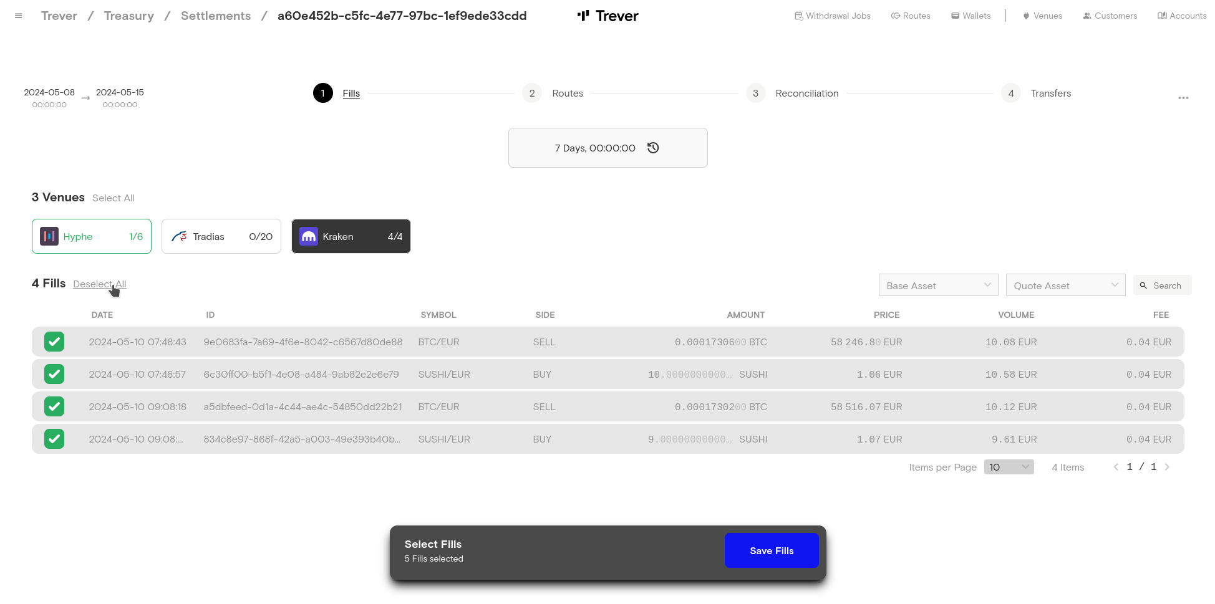Go to next page arrow in pagination
Image resolution: width=1215 pixels, height=604 pixels.
1166,467
